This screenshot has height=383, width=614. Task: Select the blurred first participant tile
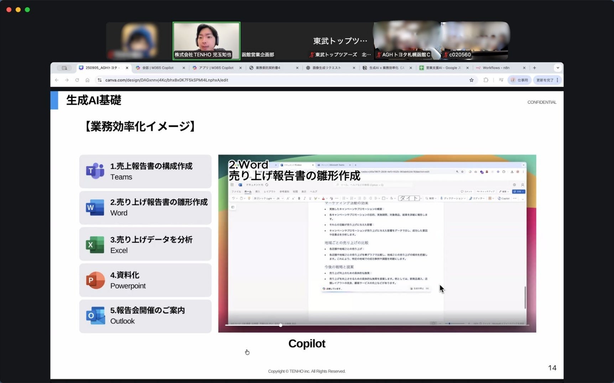[139, 41]
